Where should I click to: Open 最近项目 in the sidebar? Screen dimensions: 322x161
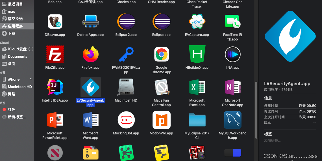[x=17, y=4]
